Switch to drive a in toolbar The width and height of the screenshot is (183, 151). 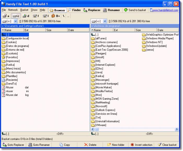6,16
